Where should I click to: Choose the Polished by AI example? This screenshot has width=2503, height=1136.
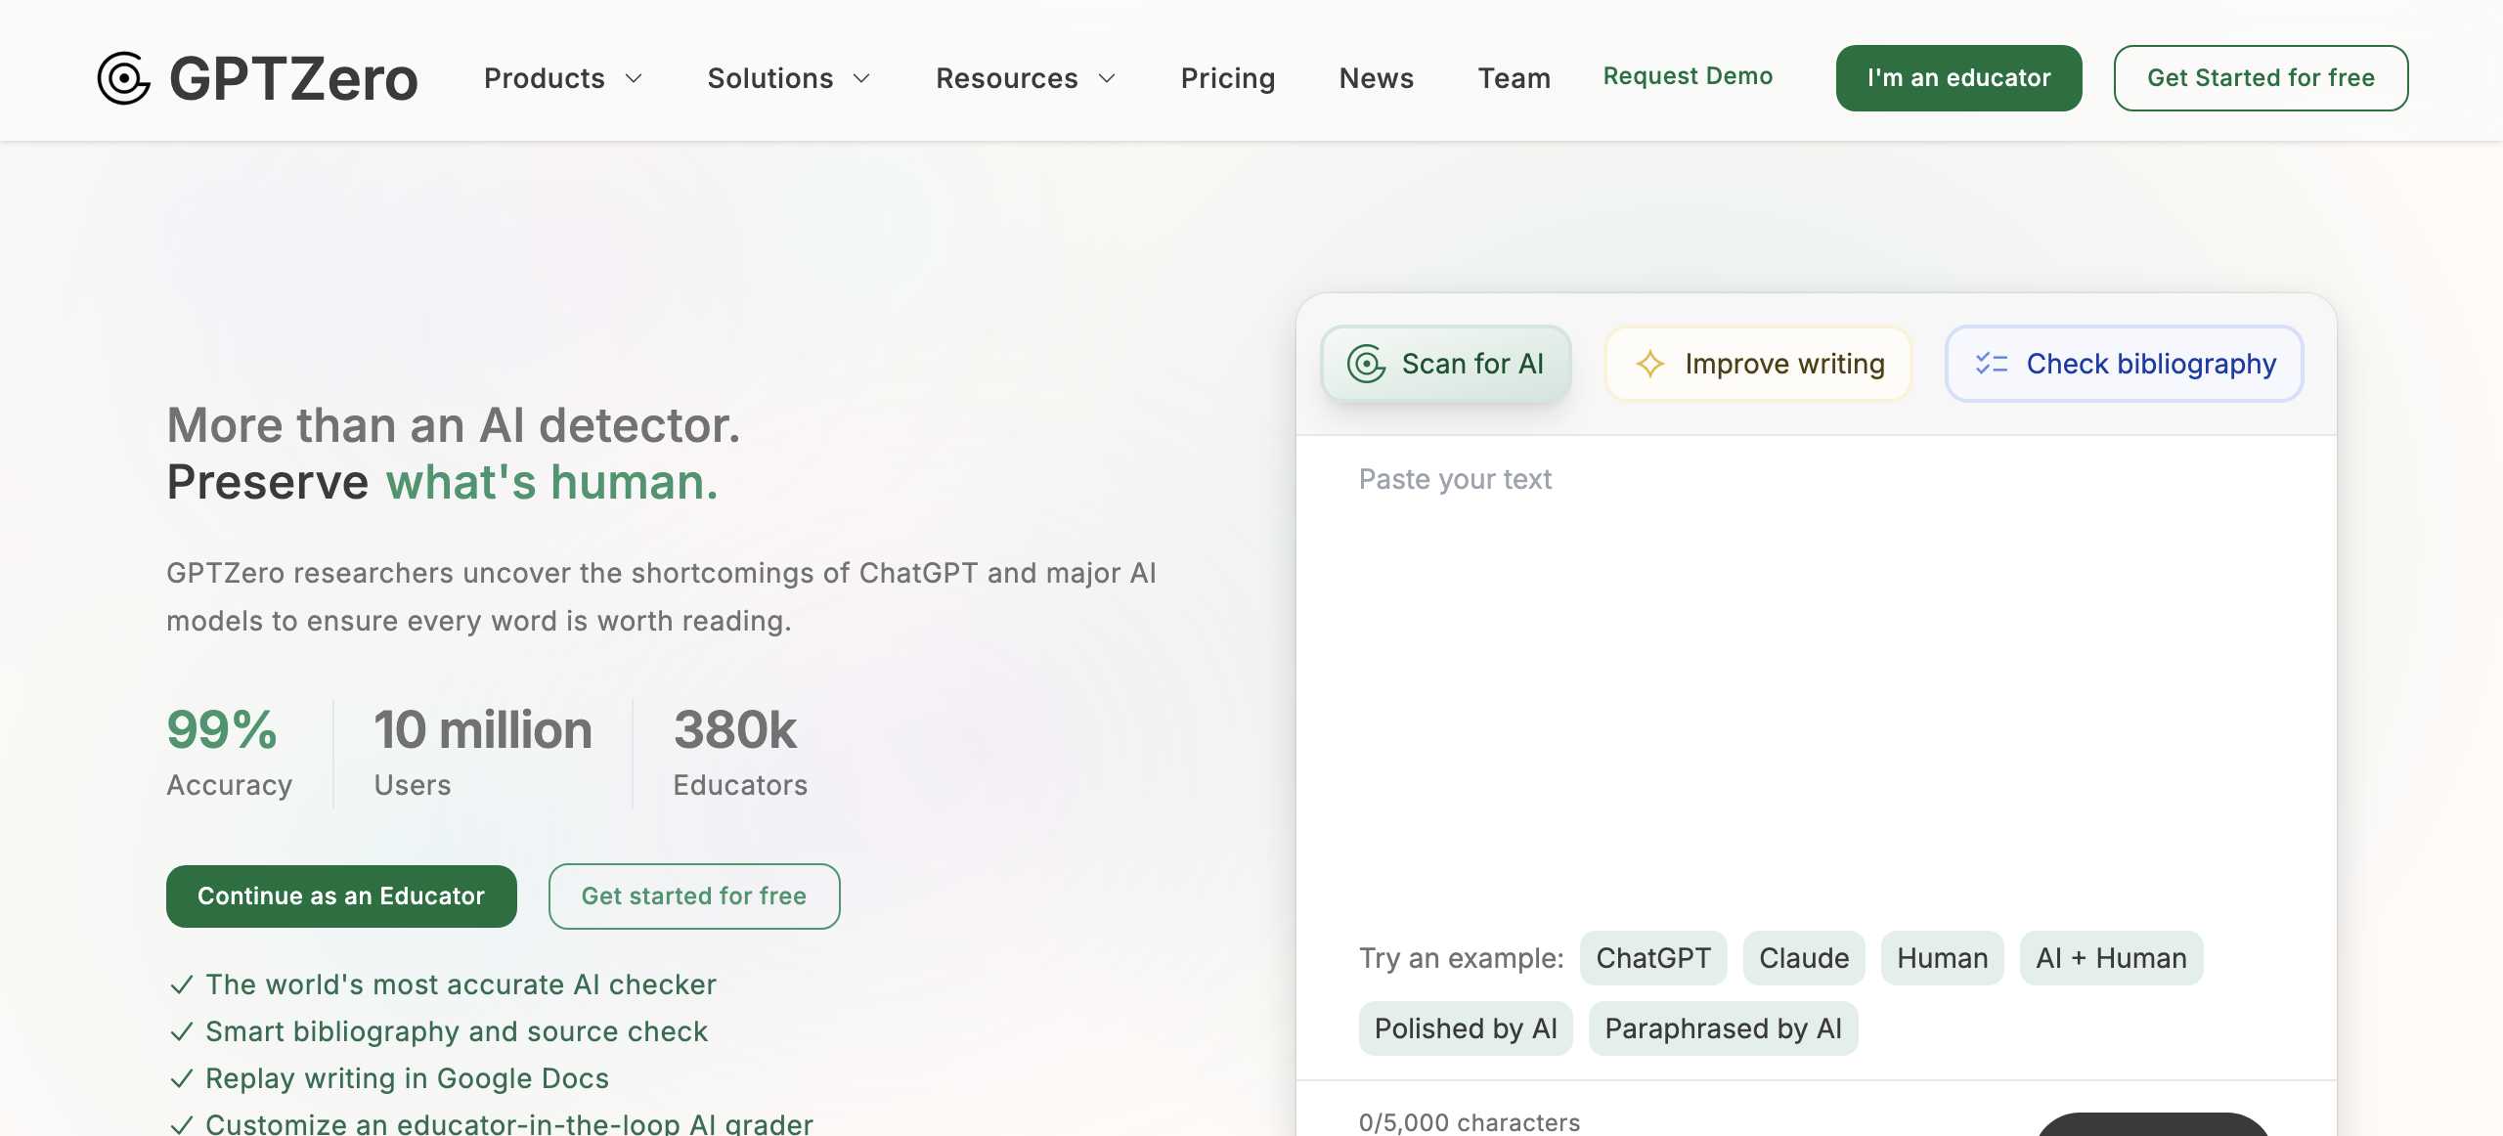tap(1465, 1028)
